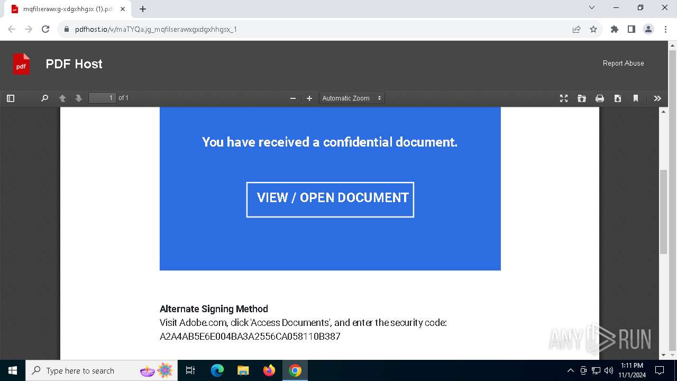Bookmark this tab with the star
Image resolution: width=677 pixels, height=381 pixels.
tap(593, 29)
